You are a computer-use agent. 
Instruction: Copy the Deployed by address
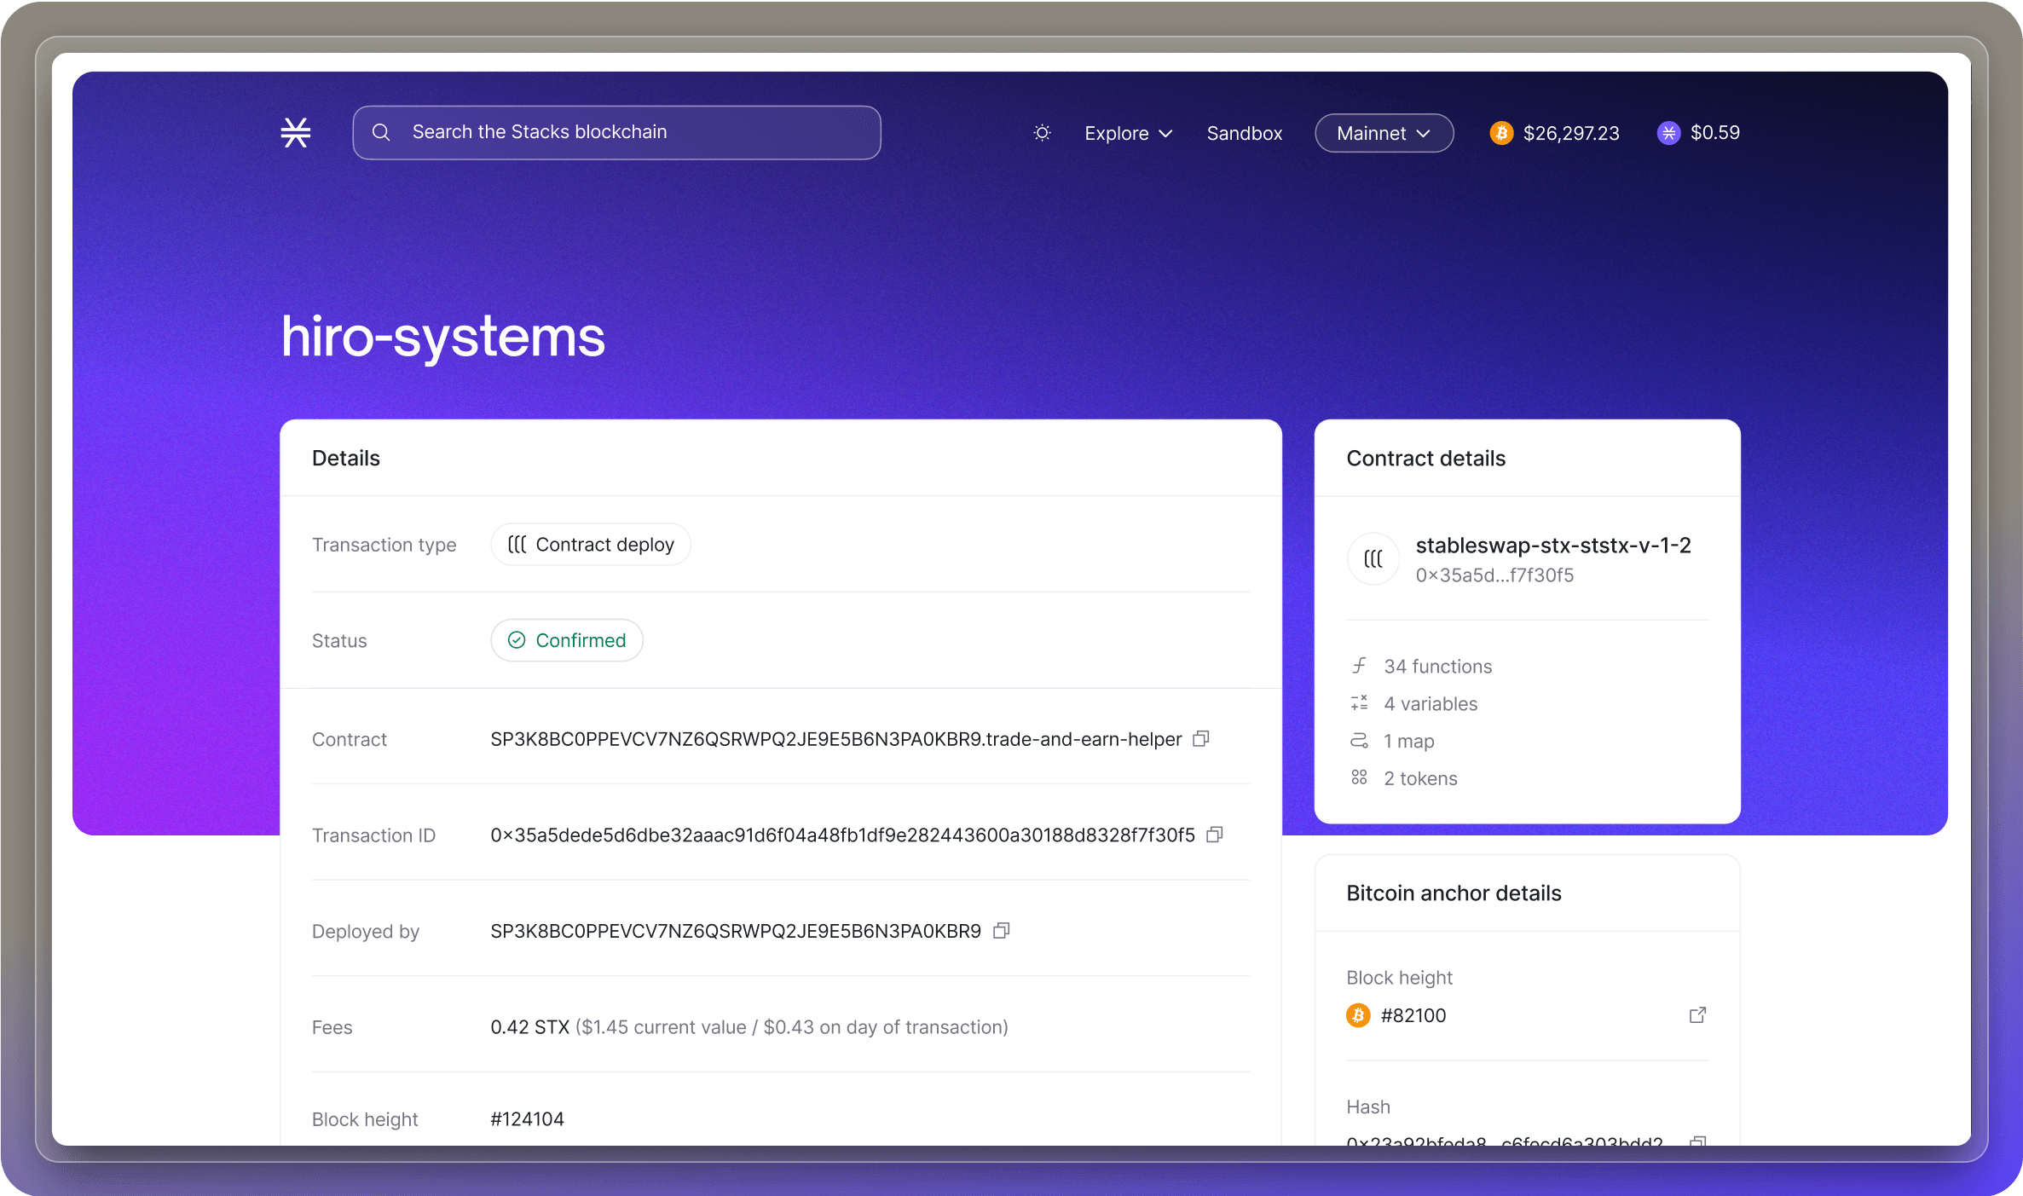(1002, 930)
